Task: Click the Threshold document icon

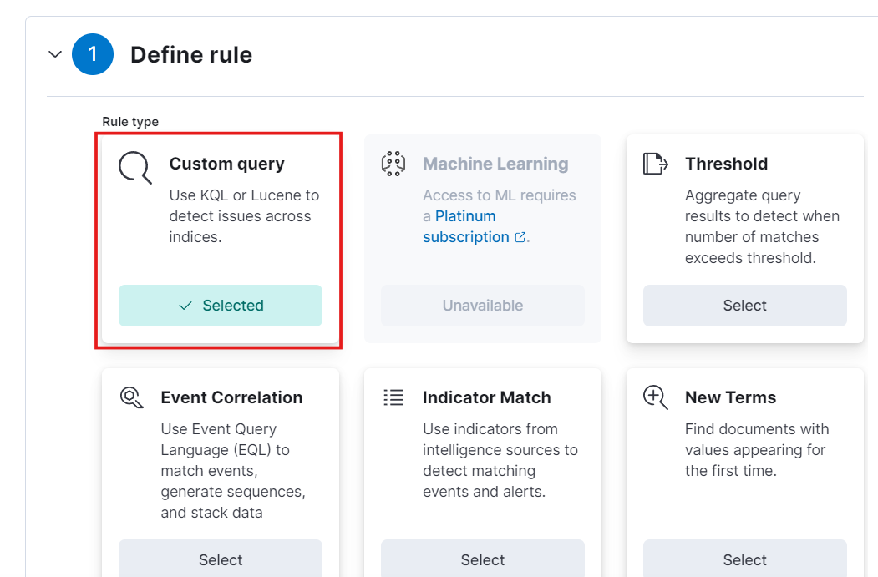Action: (655, 164)
